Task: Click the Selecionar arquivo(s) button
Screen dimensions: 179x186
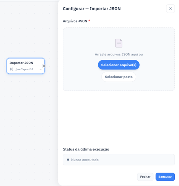Action: 119,65
